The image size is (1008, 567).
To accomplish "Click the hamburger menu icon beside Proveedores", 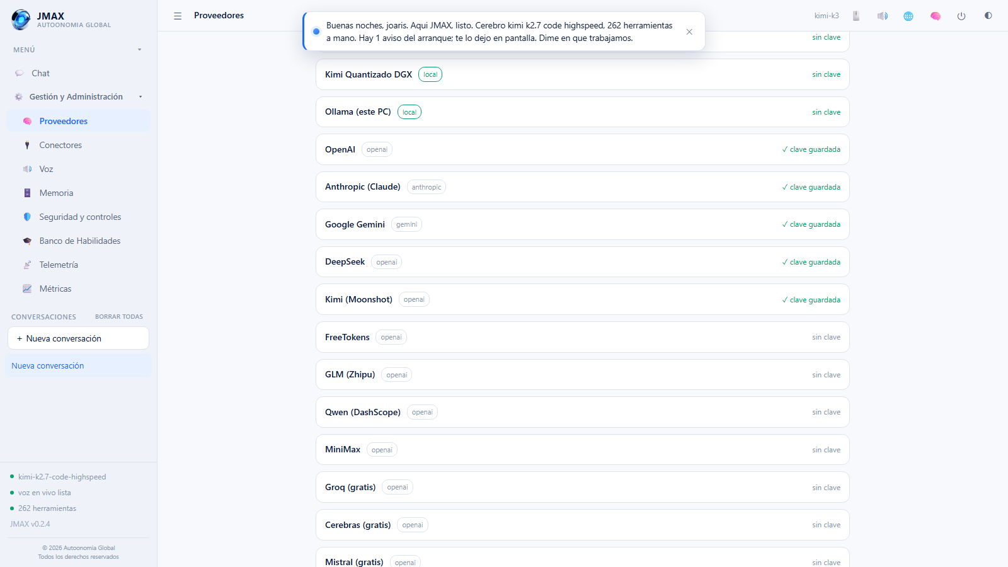I will tap(178, 16).
